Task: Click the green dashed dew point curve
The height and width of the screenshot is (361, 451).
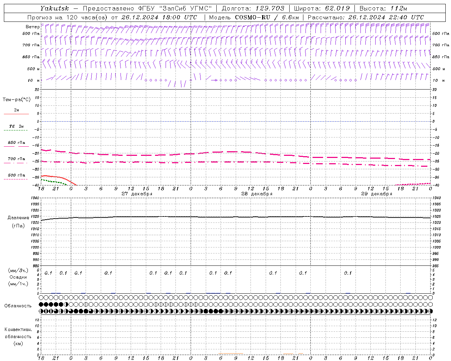Action: point(53,182)
